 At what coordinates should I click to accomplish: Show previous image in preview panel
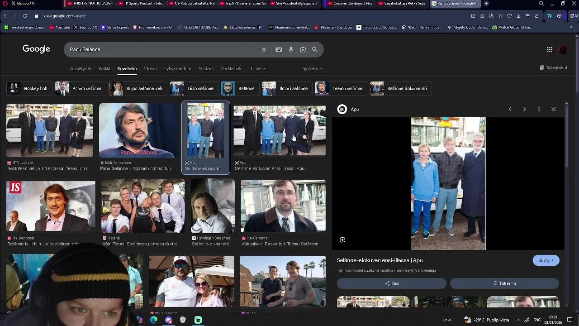(x=510, y=109)
